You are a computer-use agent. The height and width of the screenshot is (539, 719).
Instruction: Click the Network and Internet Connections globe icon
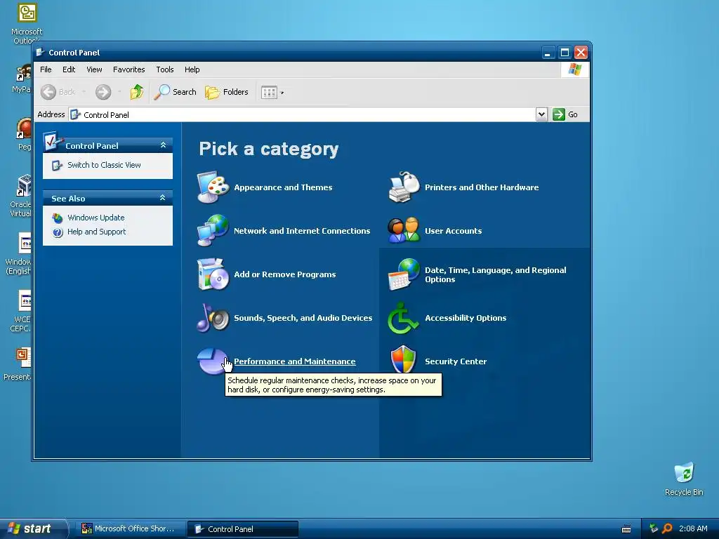pyautogui.click(x=213, y=230)
